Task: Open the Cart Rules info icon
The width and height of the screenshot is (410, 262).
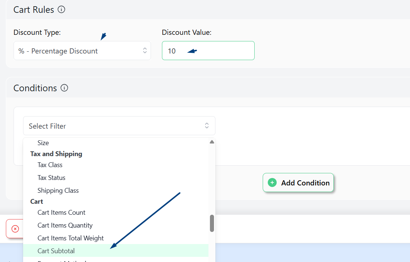Action: [x=61, y=10]
